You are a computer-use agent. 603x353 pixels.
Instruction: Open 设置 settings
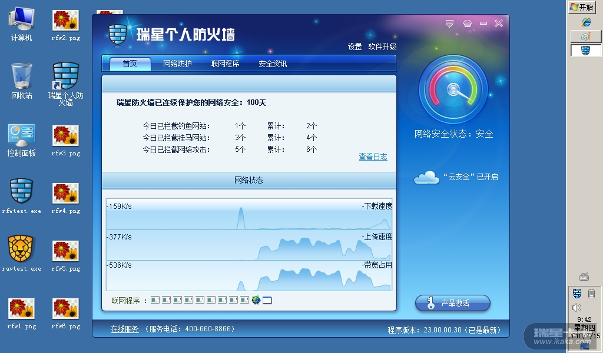click(354, 47)
